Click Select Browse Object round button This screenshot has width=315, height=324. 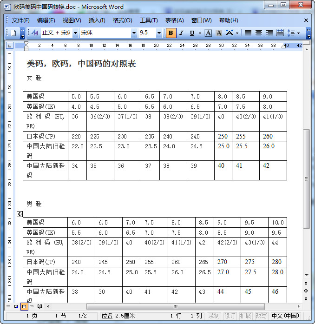pos(306,291)
